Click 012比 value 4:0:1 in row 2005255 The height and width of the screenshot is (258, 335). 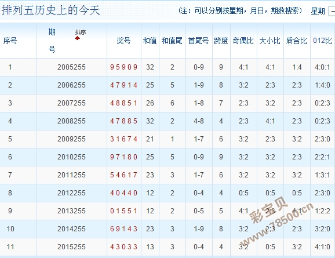click(x=322, y=67)
